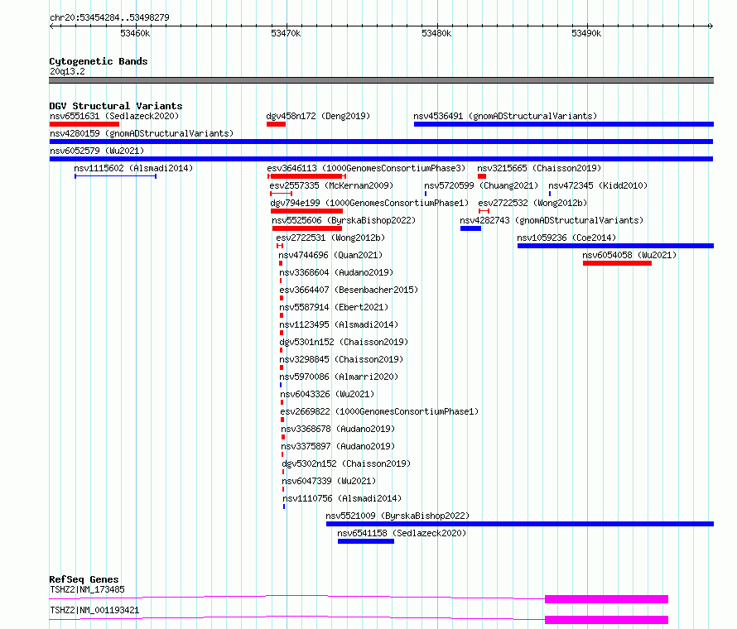This screenshot has width=737, height=629.
Task: Click the chr20:53454284..53498279 coordinates text
Action: (x=109, y=17)
